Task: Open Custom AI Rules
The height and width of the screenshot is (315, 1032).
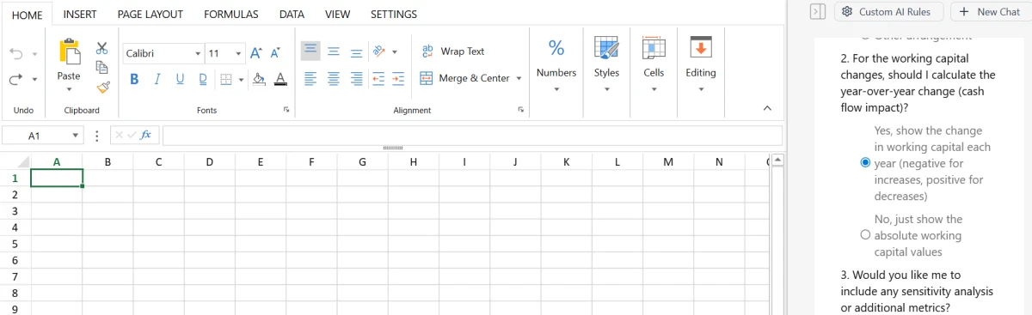Action: tap(888, 11)
